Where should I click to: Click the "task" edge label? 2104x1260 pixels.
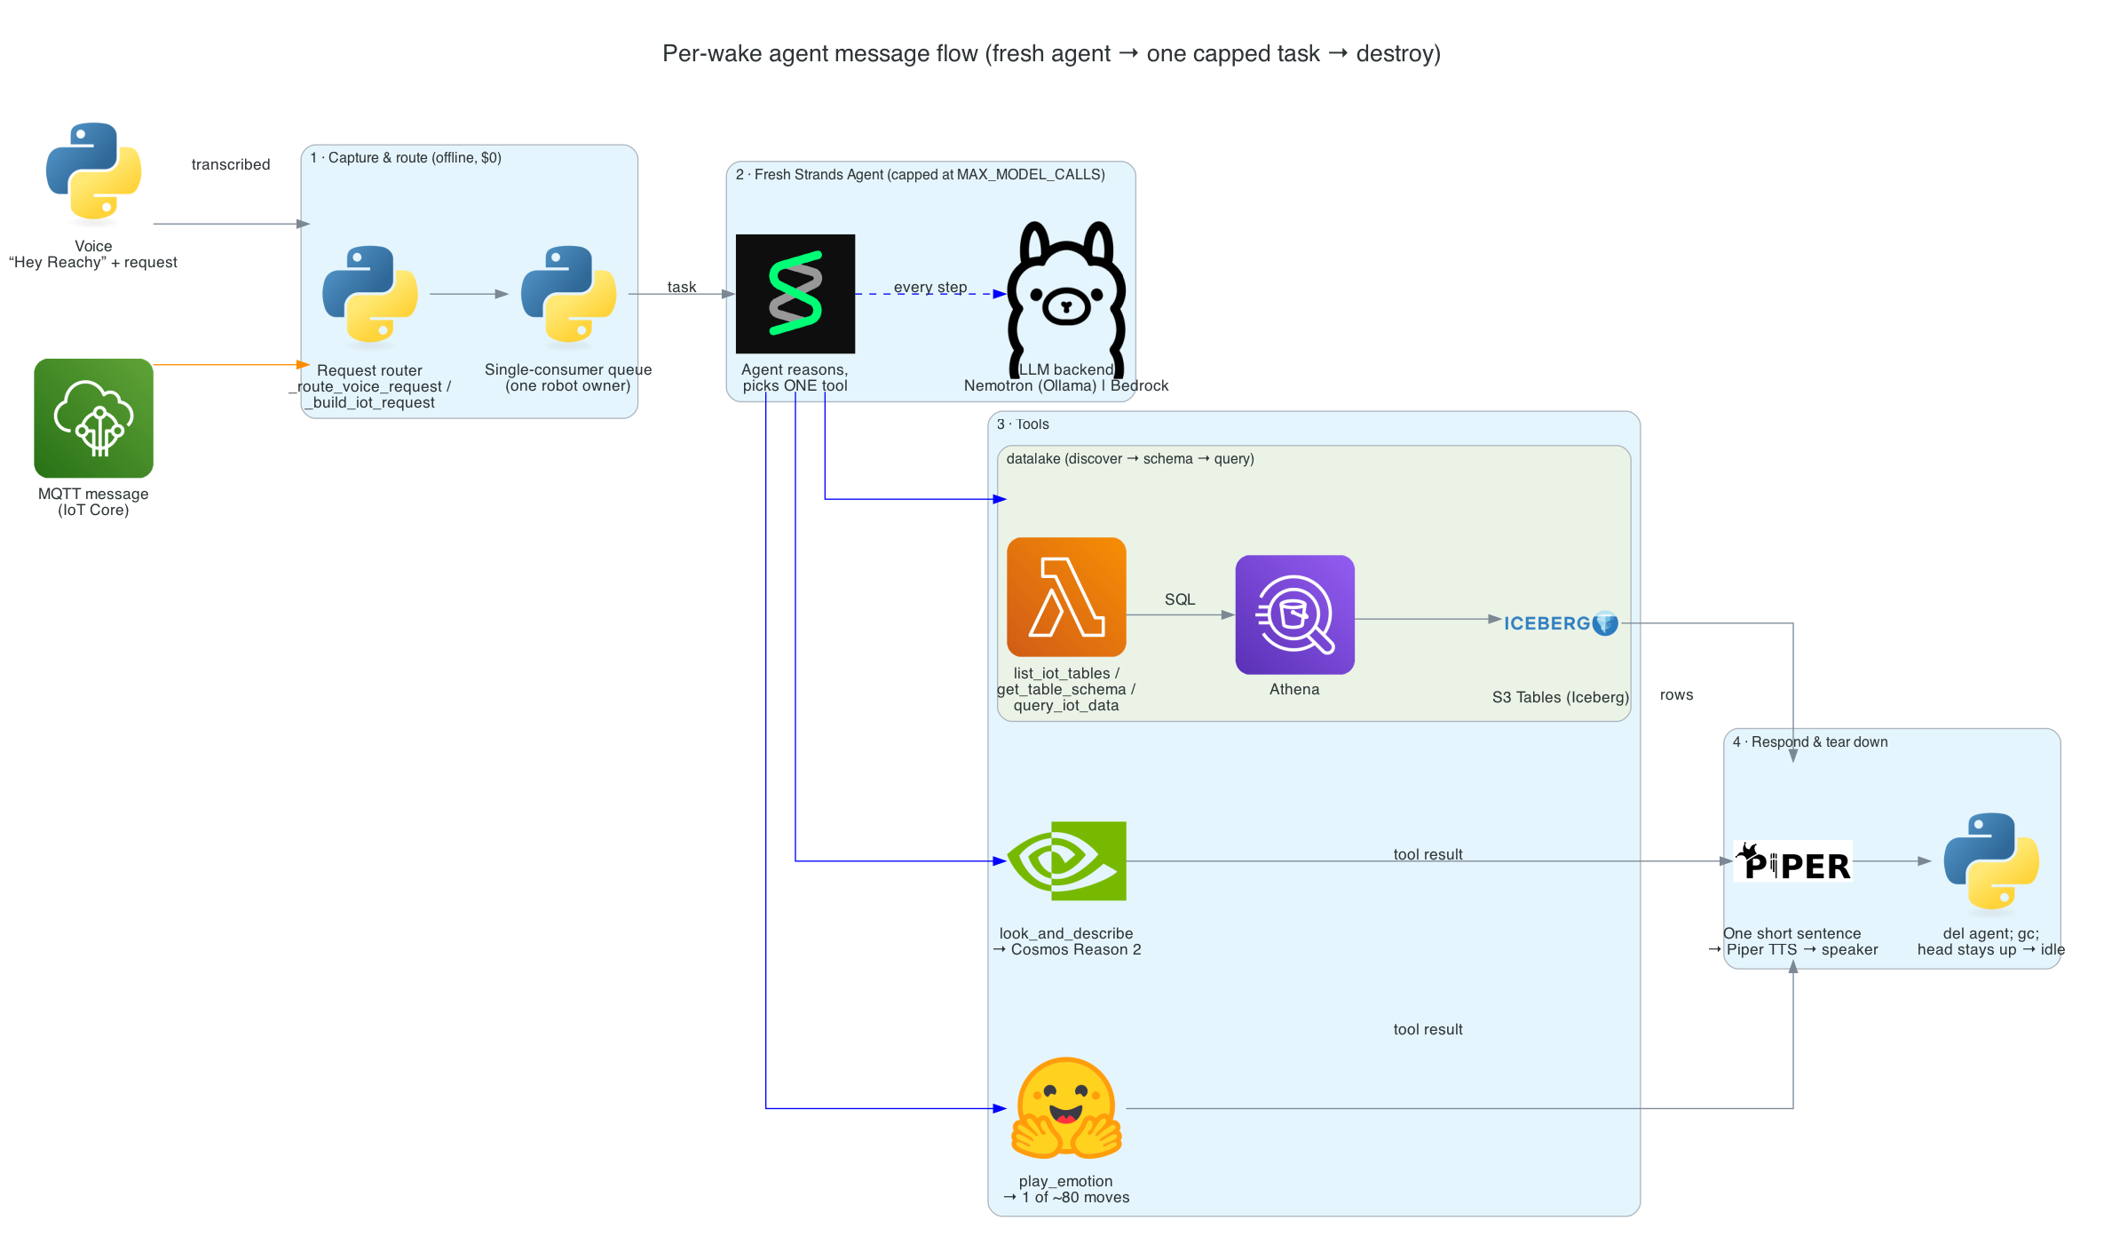[682, 287]
